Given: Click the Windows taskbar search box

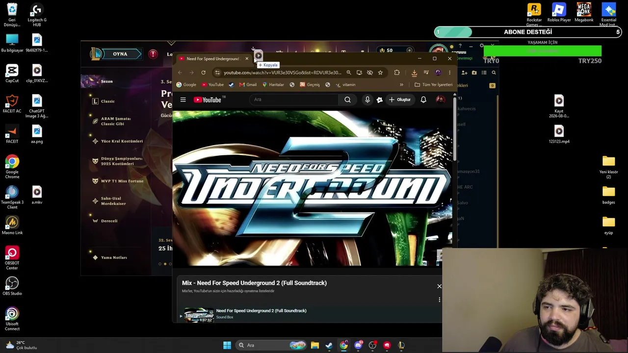Looking at the screenshot, I should (x=271, y=345).
